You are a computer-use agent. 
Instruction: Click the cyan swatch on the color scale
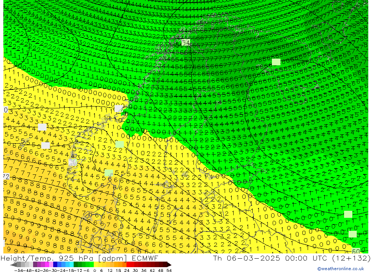click(x=71, y=265)
